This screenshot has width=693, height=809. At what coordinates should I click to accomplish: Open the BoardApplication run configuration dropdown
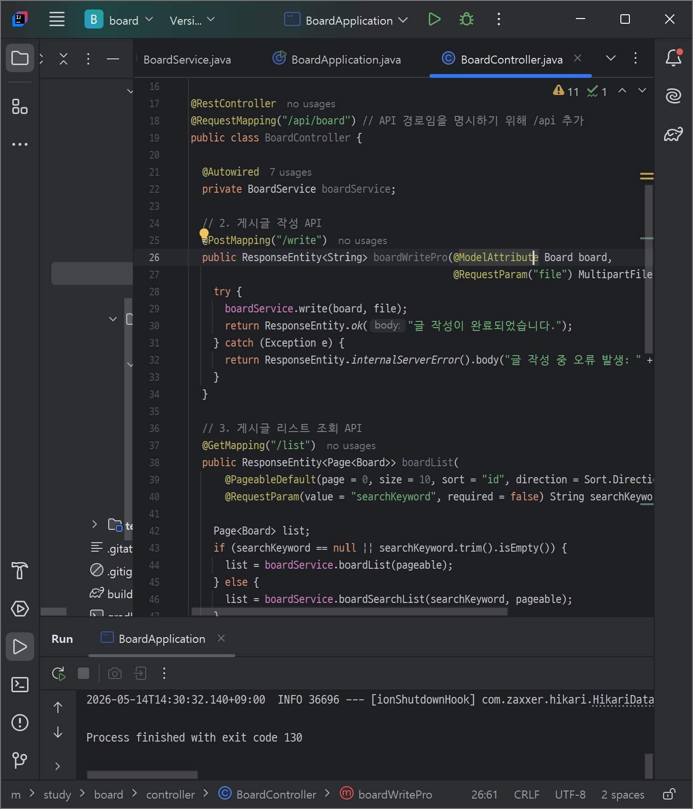coord(346,20)
